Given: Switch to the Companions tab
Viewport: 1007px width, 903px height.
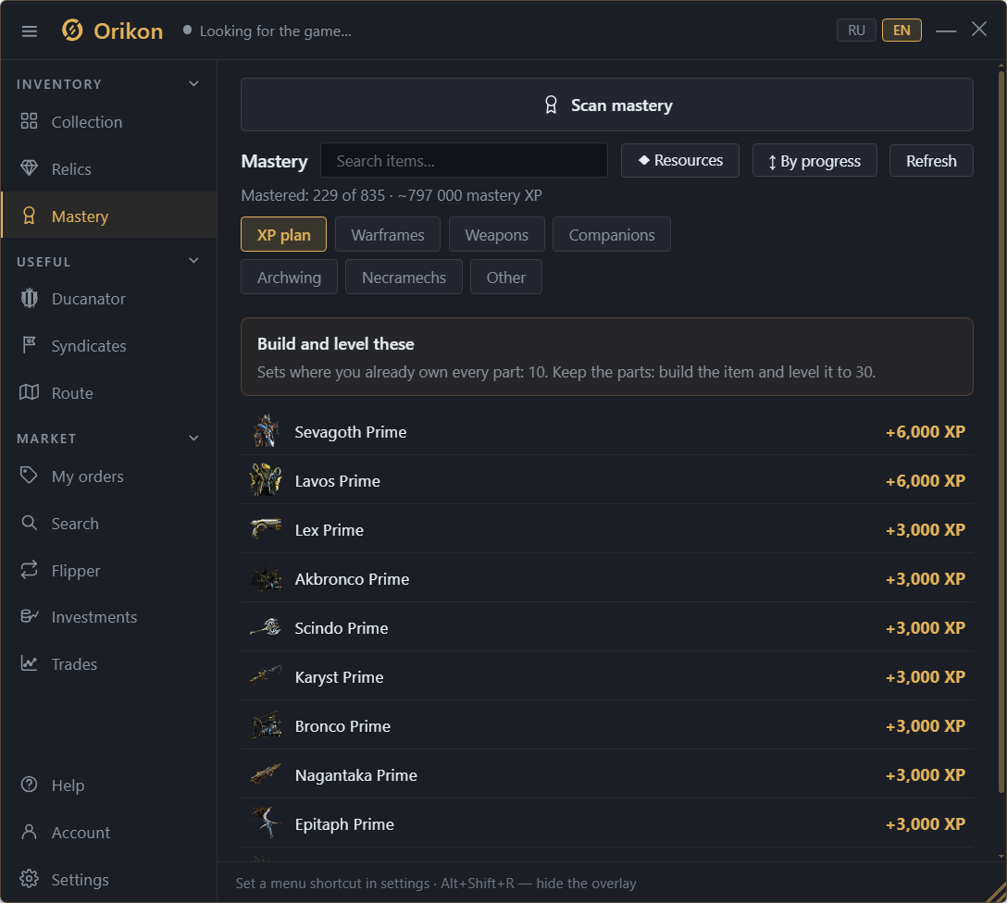Looking at the screenshot, I should pos(612,234).
